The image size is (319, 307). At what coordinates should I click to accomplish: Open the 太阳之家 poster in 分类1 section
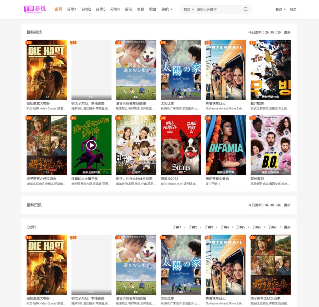tap(181, 265)
